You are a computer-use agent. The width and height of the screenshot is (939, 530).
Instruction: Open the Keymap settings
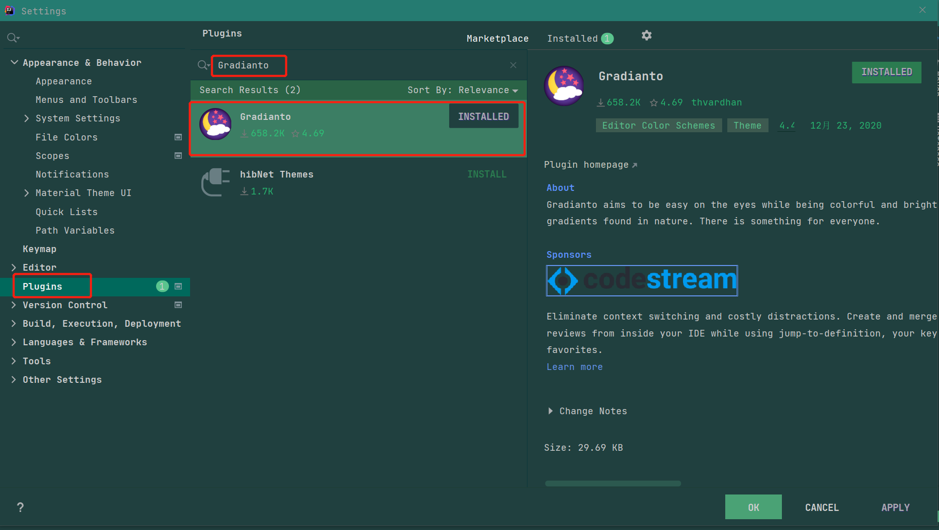pos(40,249)
